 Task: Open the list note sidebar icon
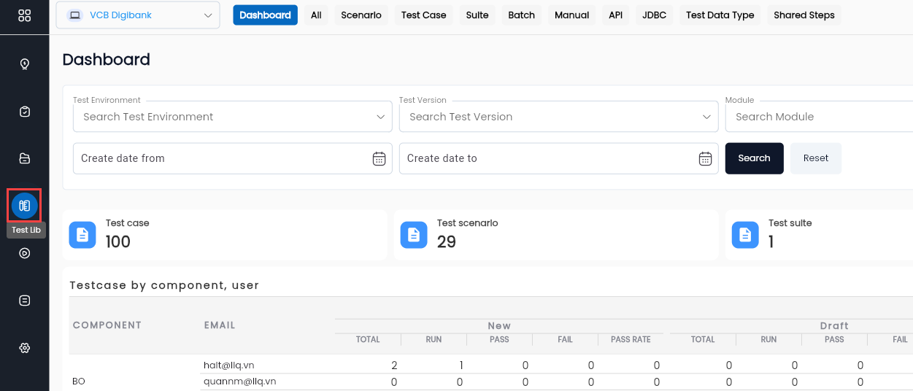(x=24, y=301)
